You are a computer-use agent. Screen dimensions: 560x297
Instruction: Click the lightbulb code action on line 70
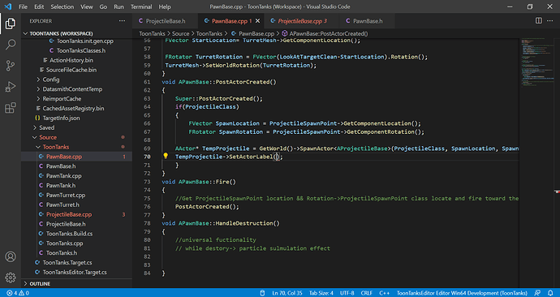click(166, 156)
